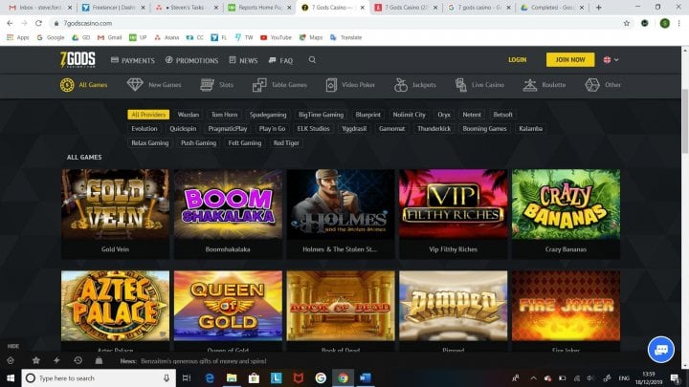Open Chrome from the Windows taskbar
689x387 pixels.
(x=344, y=378)
